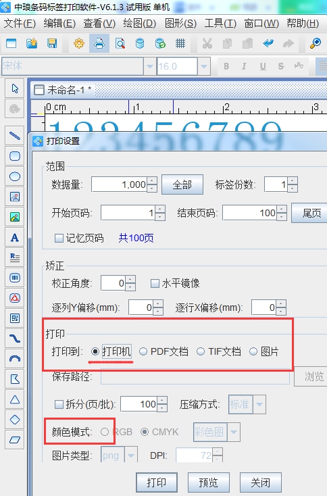Click the 打印 button

point(157,482)
